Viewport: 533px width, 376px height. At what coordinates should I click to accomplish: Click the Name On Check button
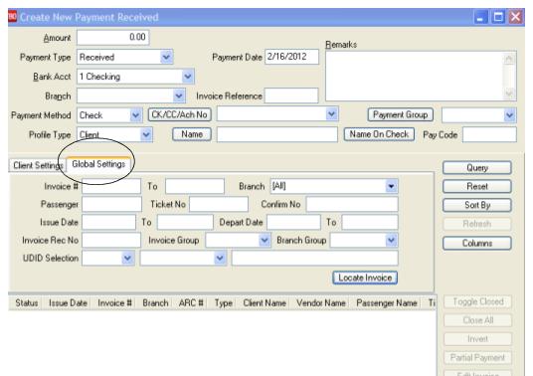379,134
